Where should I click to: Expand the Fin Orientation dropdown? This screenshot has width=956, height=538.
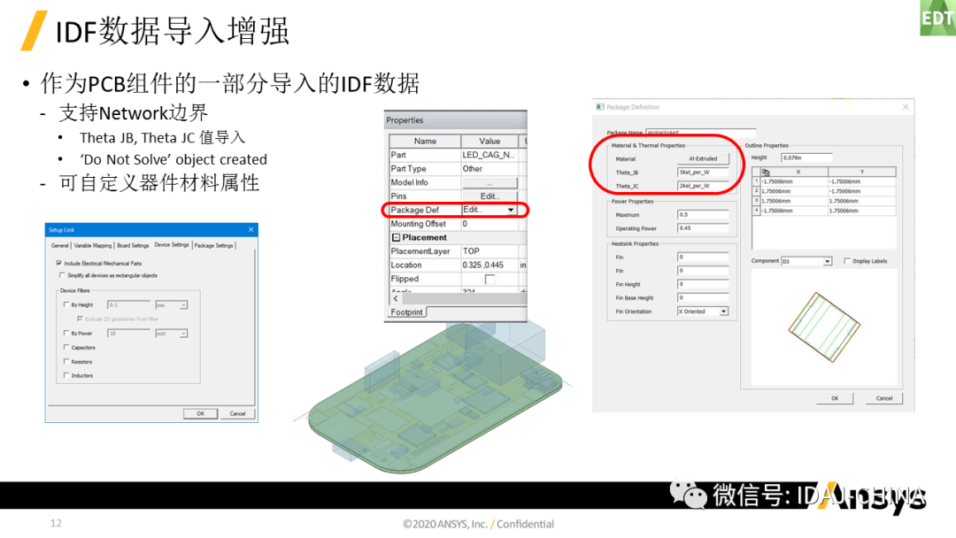(724, 311)
